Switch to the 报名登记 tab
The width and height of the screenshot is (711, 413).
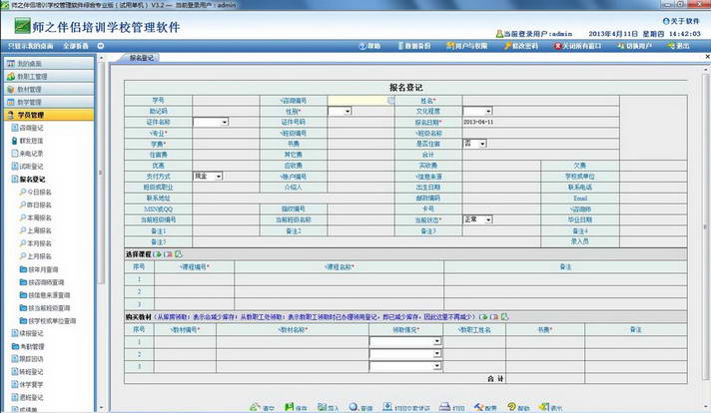pos(141,58)
